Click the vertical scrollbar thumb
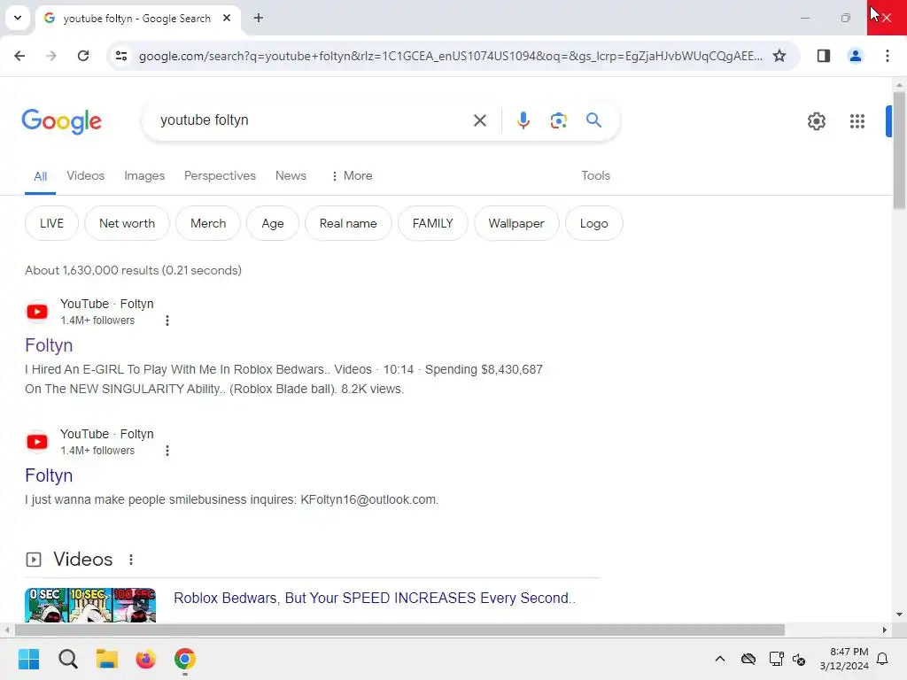 [x=899, y=149]
